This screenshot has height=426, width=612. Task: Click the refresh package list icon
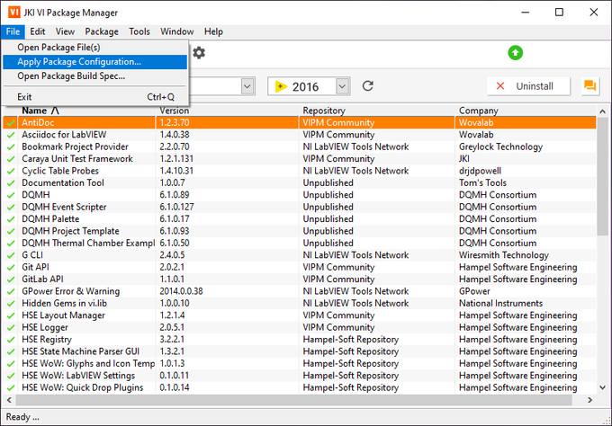(368, 85)
